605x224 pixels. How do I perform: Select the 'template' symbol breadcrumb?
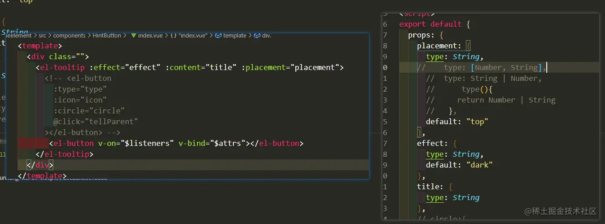click(230, 35)
